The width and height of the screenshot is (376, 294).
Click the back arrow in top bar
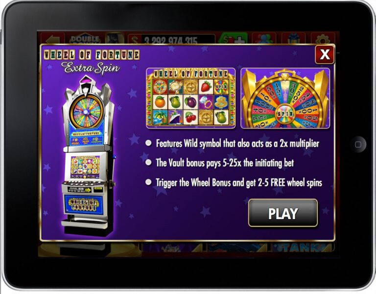point(53,39)
